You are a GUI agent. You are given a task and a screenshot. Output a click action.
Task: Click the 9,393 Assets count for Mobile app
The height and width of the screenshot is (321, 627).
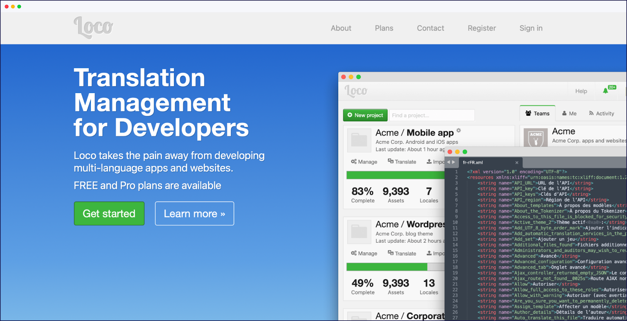click(396, 194)
